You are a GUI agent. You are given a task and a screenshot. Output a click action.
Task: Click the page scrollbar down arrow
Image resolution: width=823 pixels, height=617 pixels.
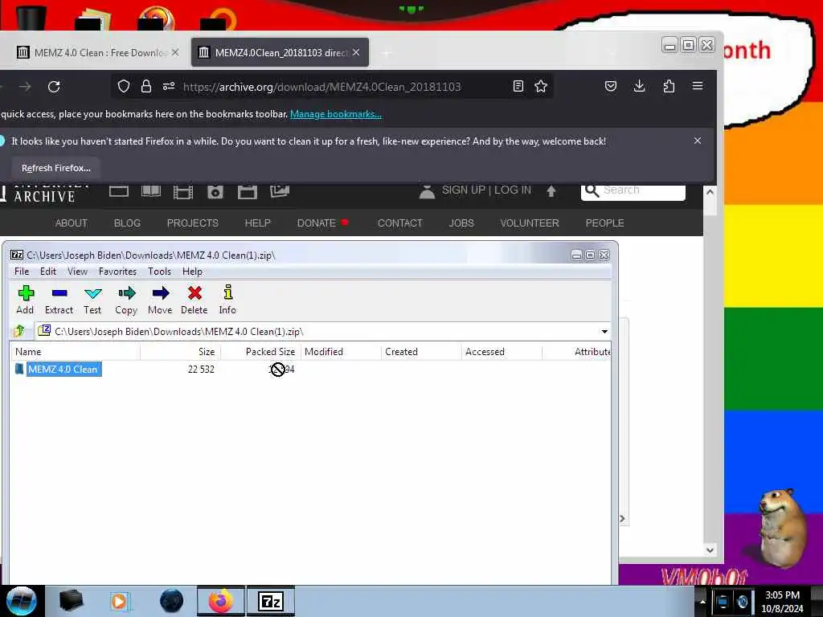[x=710, y=550]
